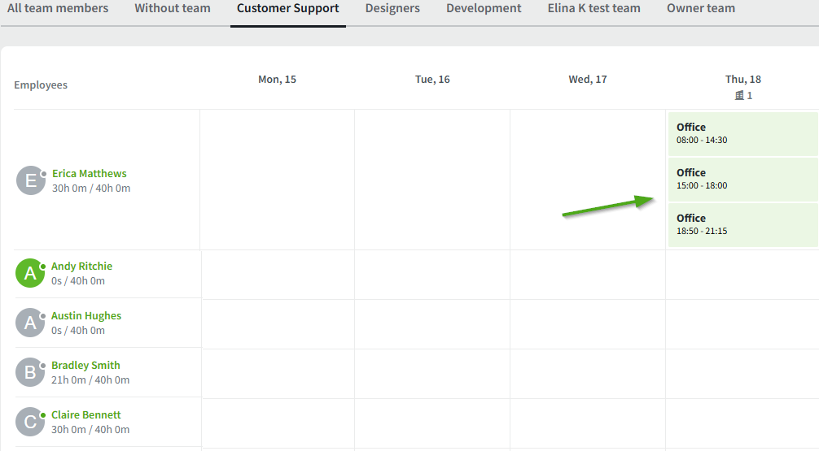Click Erica Matthews' avatar icon

coord(31,180)
